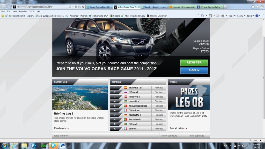Go back with the browser Back arrow
Viewport: 265px width, 149px height.
3,7
